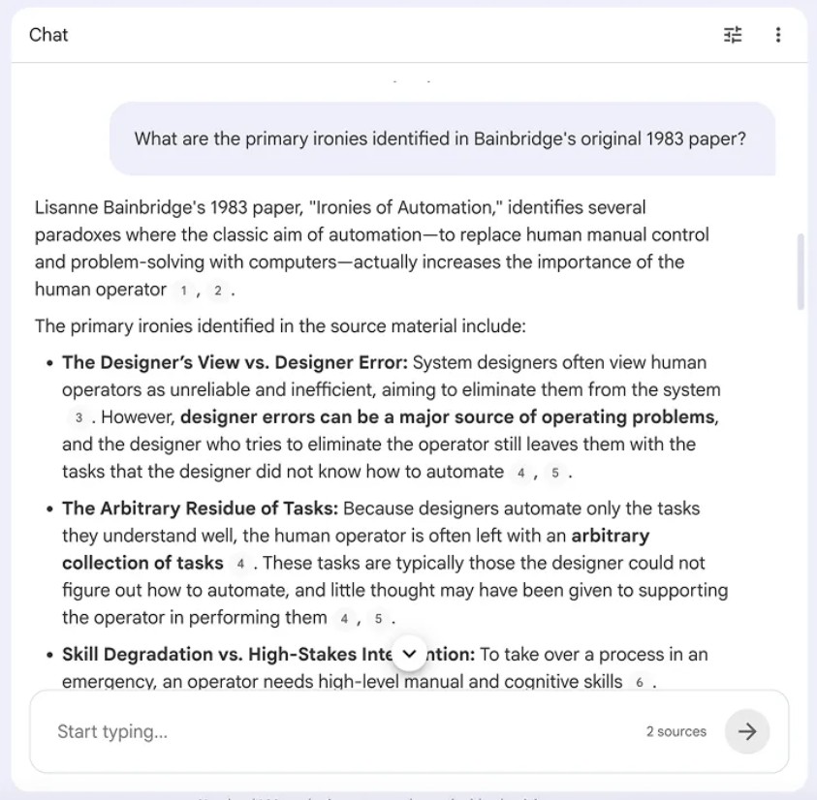The image size is (817, 800).
Task: Open citation 4 after how to automate
Action: [520, 473]
